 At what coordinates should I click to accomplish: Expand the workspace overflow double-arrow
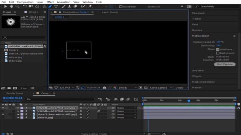(x=182, y=6)
